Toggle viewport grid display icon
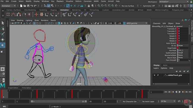This screenshot has width=193, height=108. [34, 23]
